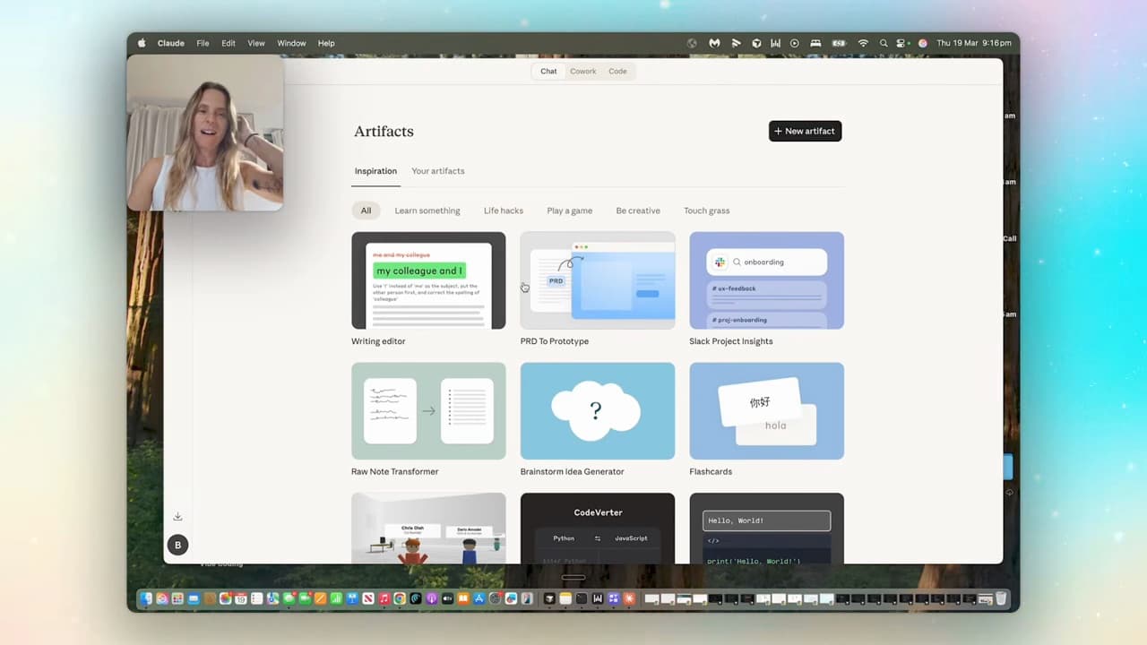Open the PRD To Prototype thumbnail
This screenshot has width=1147, height=645.
click(x=598, y=280)
